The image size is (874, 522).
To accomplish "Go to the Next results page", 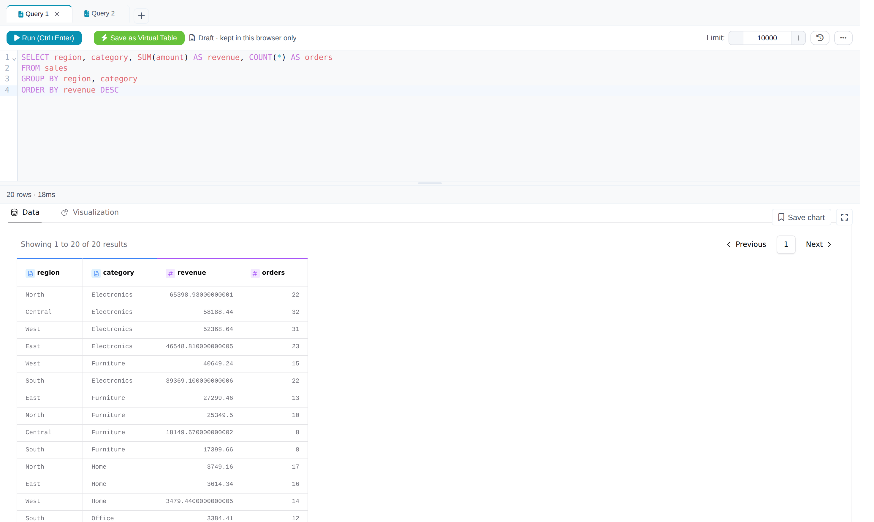I will (x=819, y=244).
